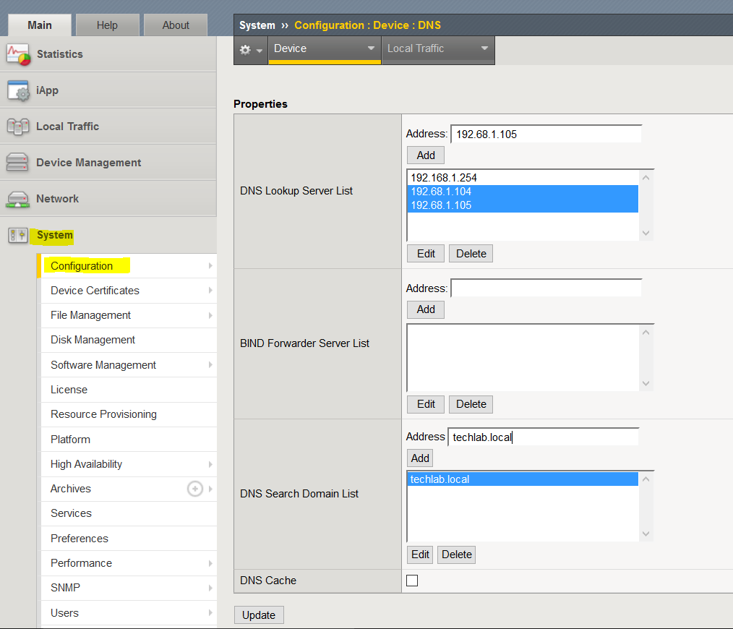Screen dimensions: 733x629
Task: Expand the High Availability submenu arrow
Action: (x=210, y=464)
